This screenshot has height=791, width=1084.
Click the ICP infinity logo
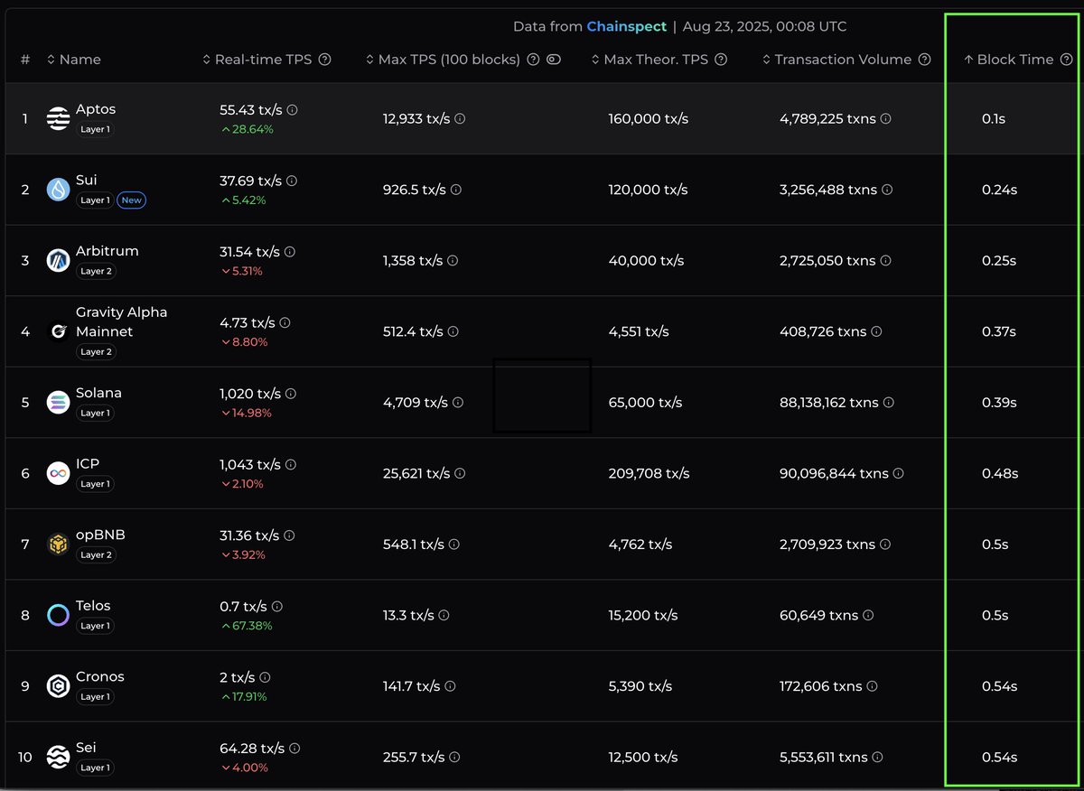click(x=59, y=473)
